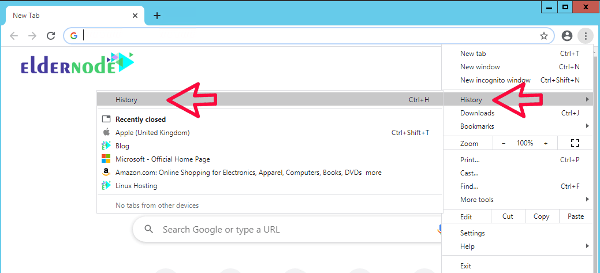Click the address bar input field
Image resolution: width=600 pixels, height=273 pixels.
point(310,36)
